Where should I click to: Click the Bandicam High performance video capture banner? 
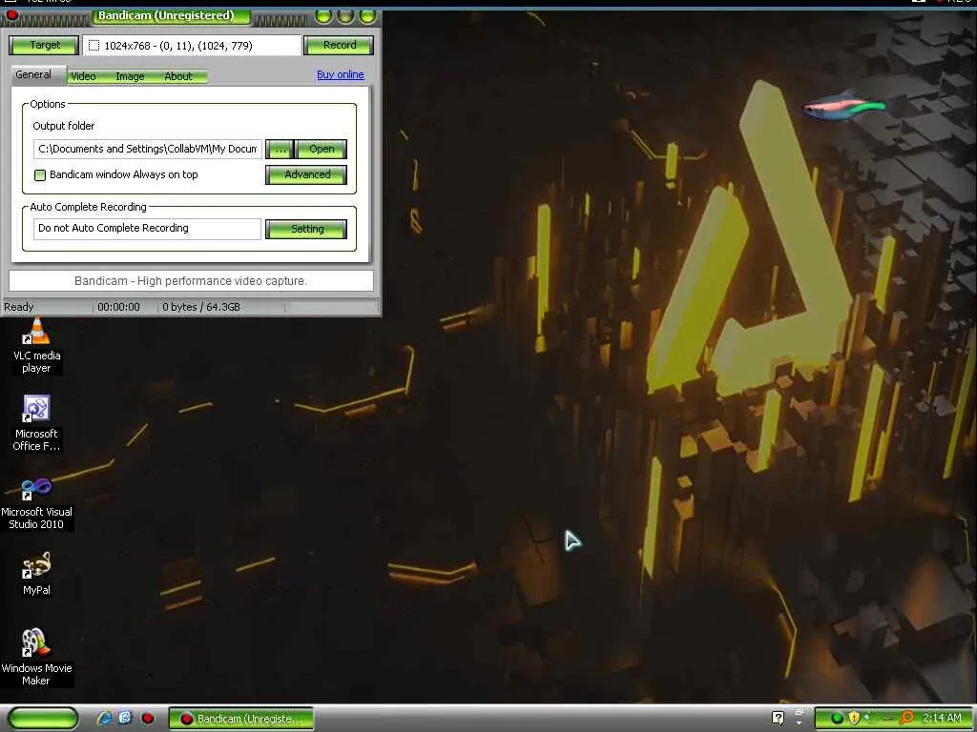pyautogui.click(x=191, y=281)
